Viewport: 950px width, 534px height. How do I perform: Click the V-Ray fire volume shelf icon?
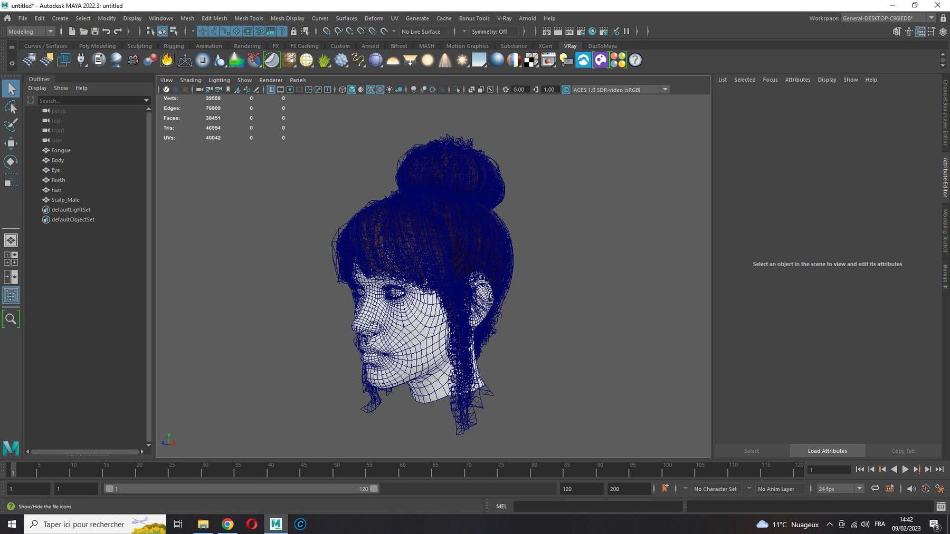[167, 60]
